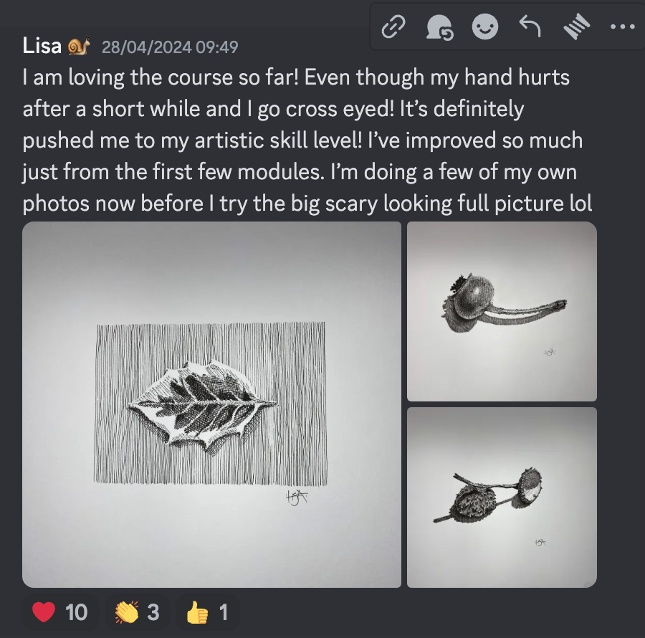Toggle the heart reaction with 10 votes
Image resolution: width=645 pixels, height=638 pixels.
point(59,612)
